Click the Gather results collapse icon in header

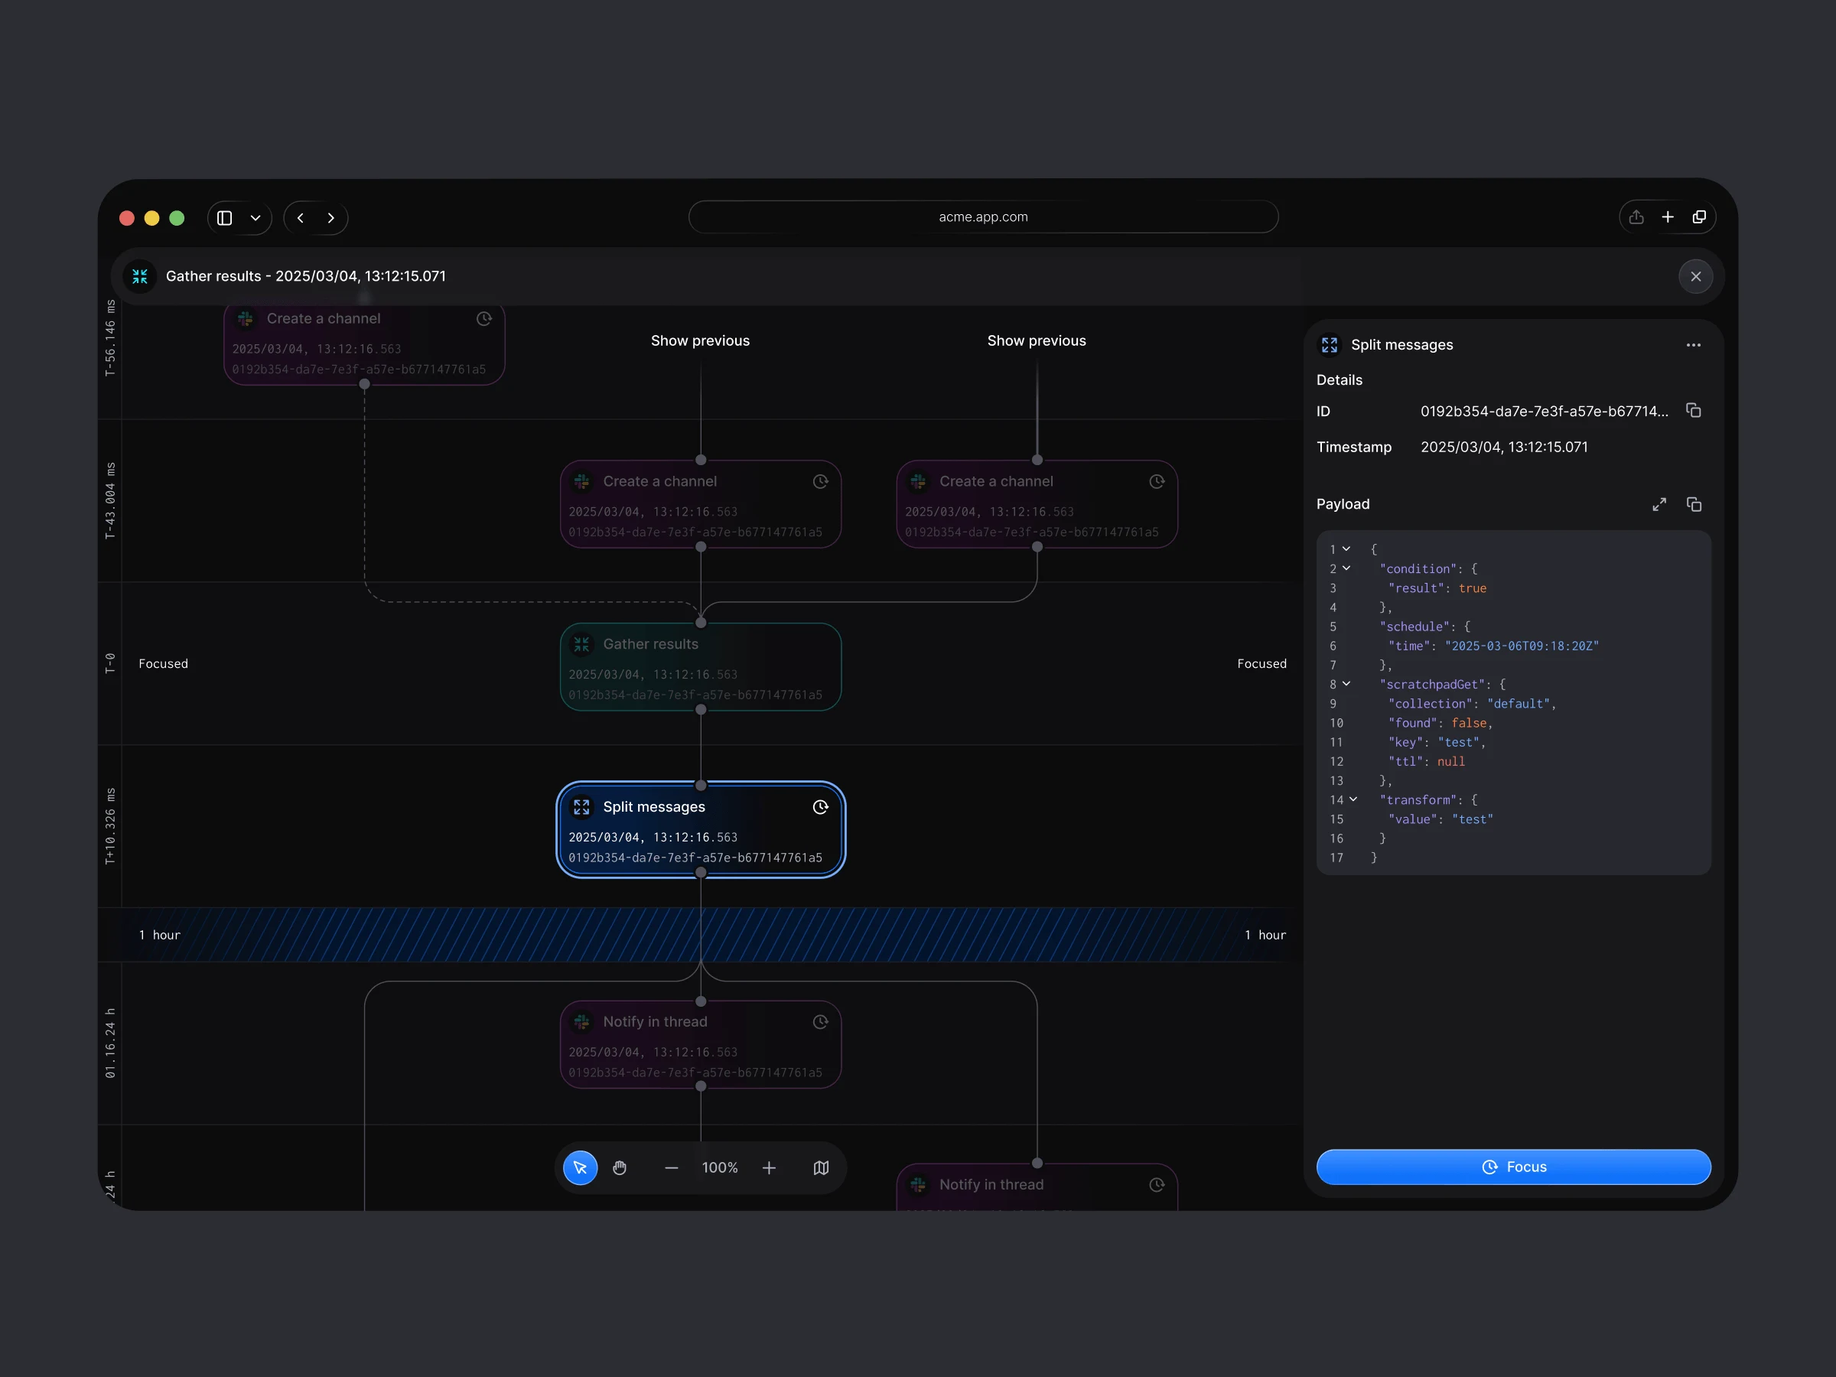pyautogui.click(x=140, y=276)
